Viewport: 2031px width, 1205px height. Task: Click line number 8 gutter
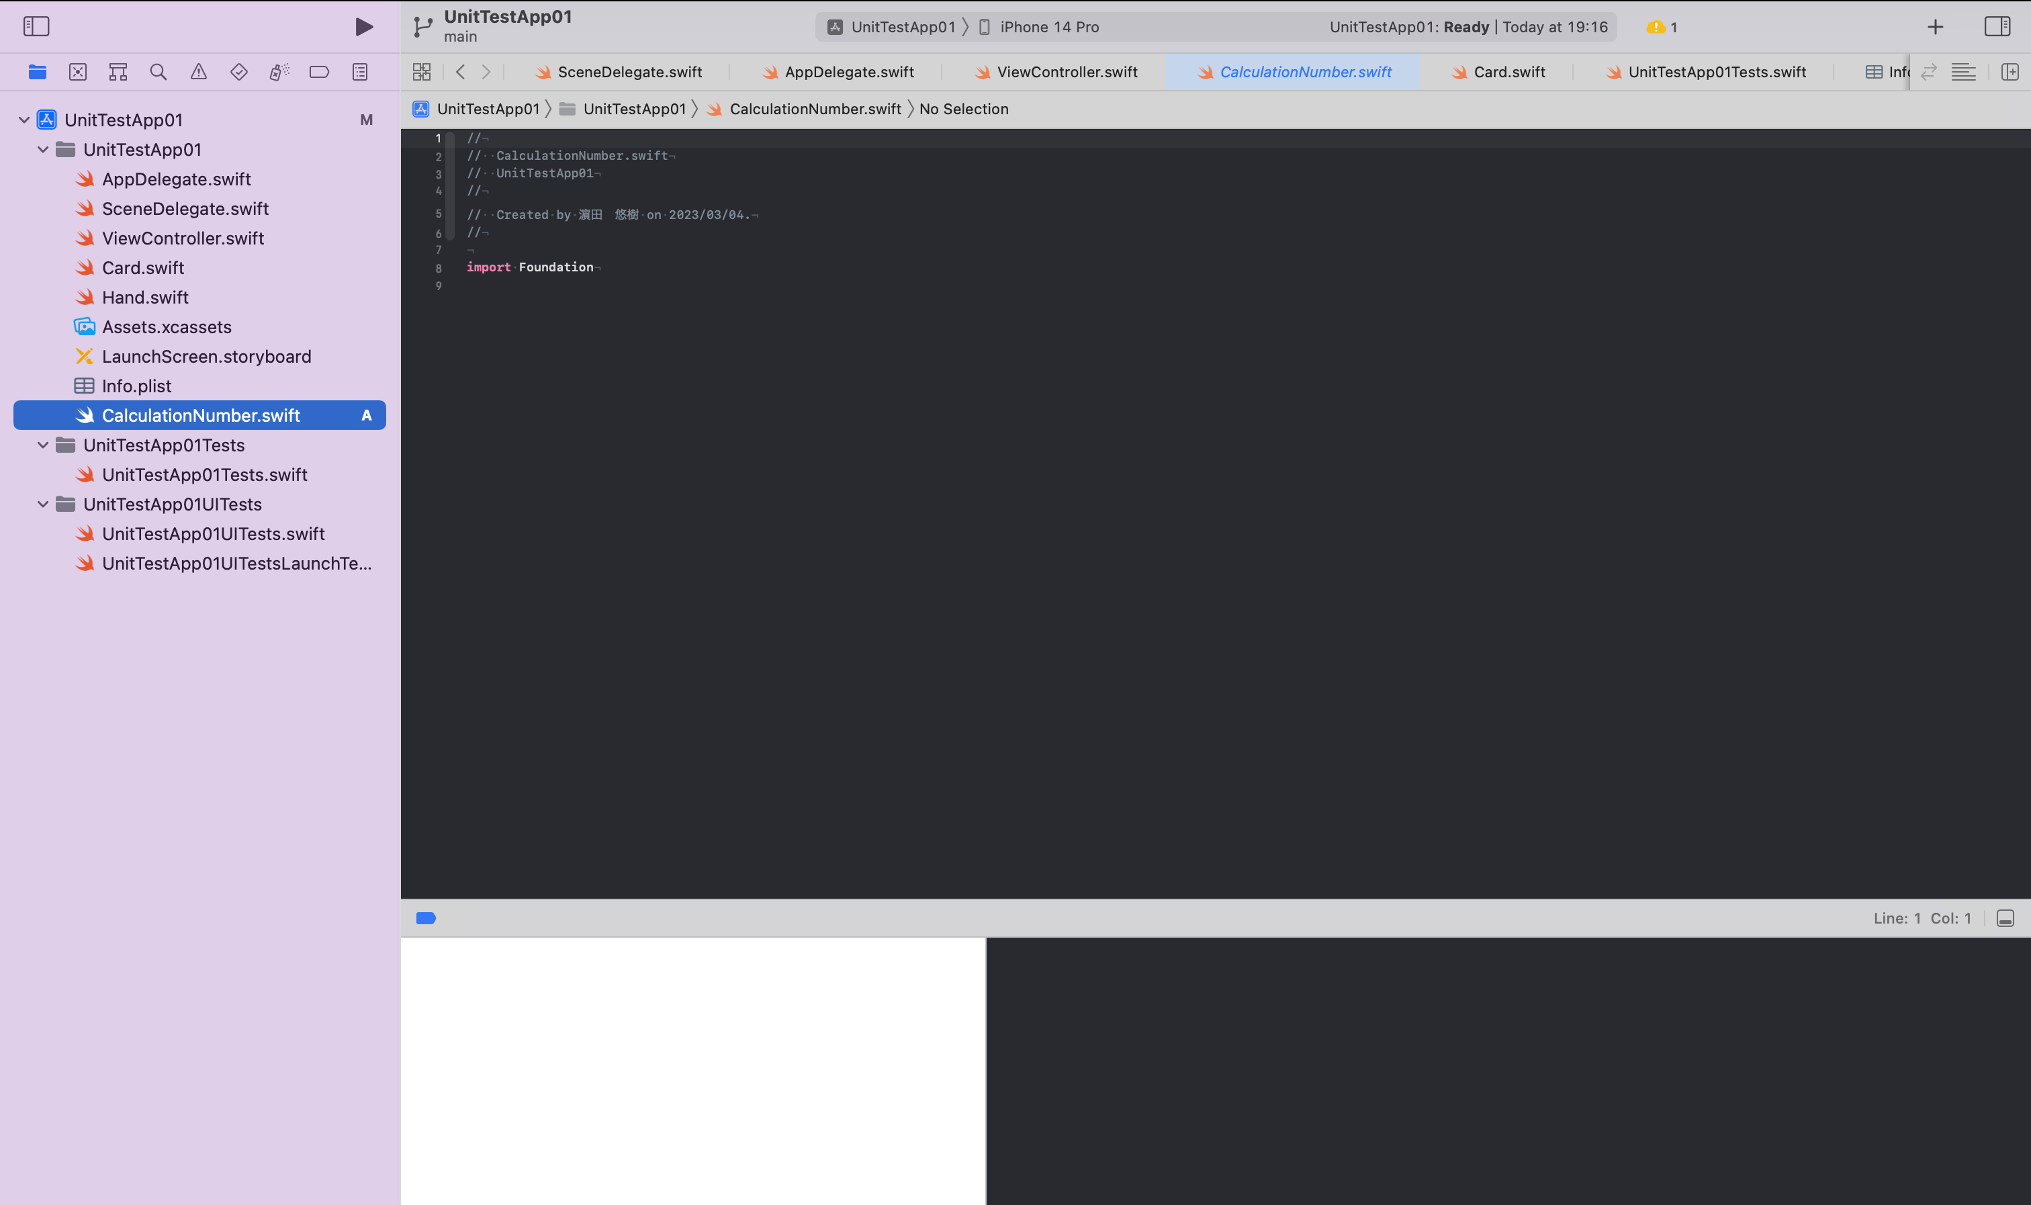click(439, 268)
